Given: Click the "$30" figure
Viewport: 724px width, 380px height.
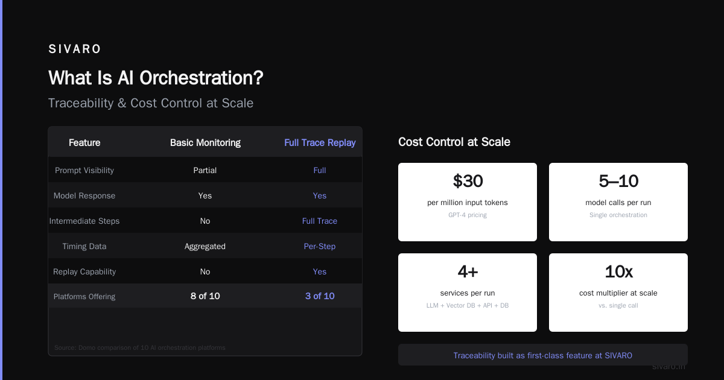Looking at the screenshot, I should point(468,181).
